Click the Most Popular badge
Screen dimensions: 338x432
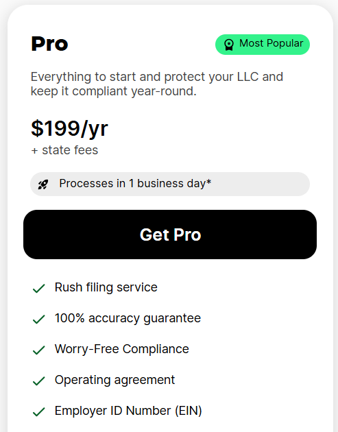tap(263, 45)
